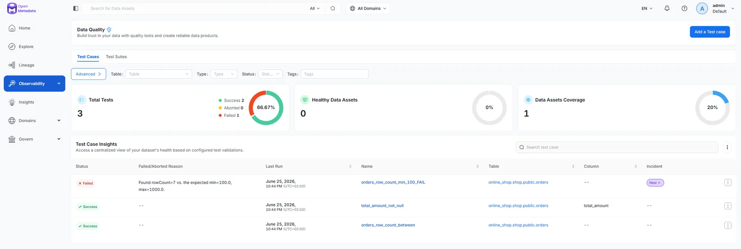Sort by the Column column header
The image size is (741, 249).
point(635,166)
